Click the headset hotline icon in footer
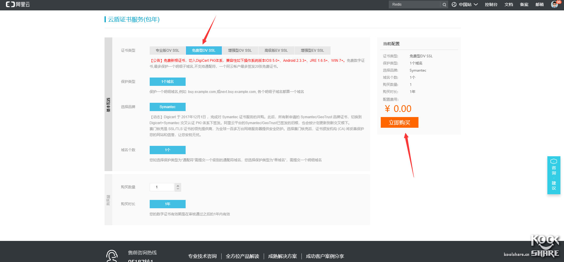Viewport: 564px width, 262px height. tap(112, 256)
